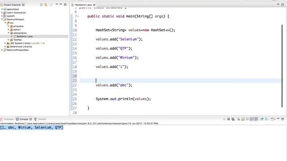Open Display Selected Console dropdown arrow
The width and height of the screenshot is (287, 161).
click(269, 119)
